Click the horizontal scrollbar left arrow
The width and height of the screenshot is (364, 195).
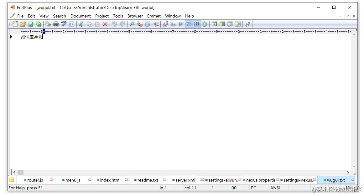[x=14, y=172]
